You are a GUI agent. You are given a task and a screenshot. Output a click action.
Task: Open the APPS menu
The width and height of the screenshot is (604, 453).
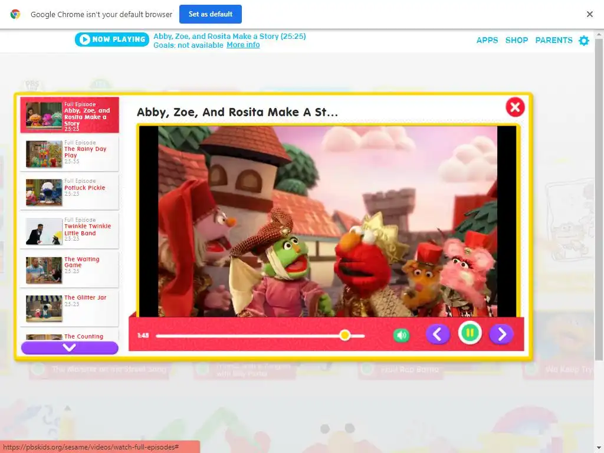[x=487, y=40]
